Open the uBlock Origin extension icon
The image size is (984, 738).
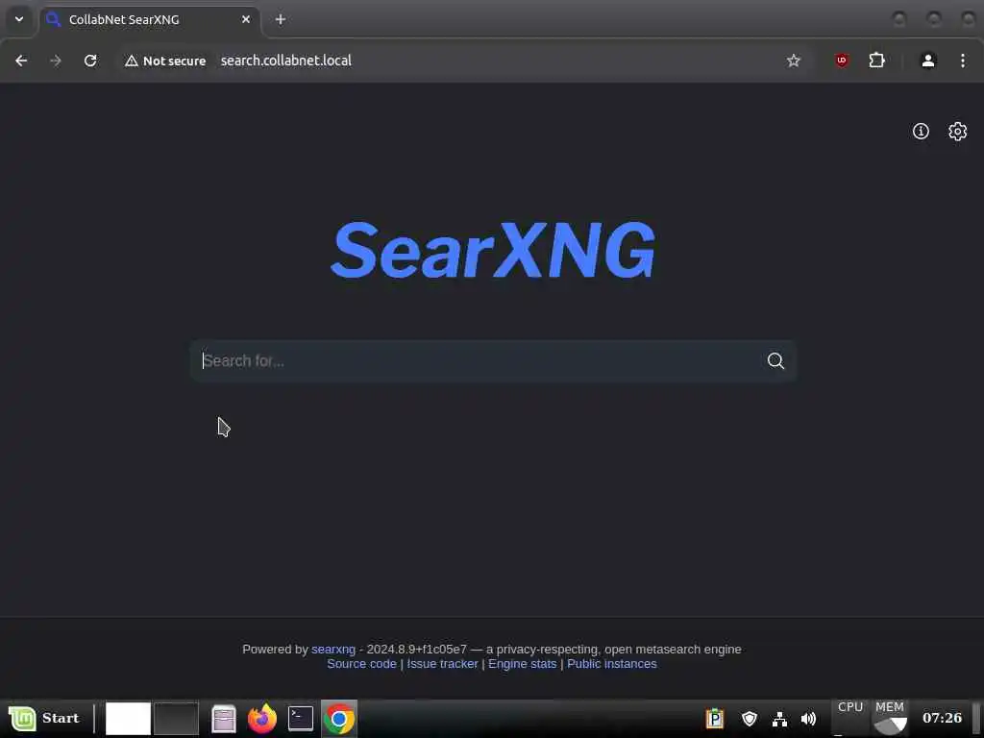pyautogui.click(x=842, y=61)
